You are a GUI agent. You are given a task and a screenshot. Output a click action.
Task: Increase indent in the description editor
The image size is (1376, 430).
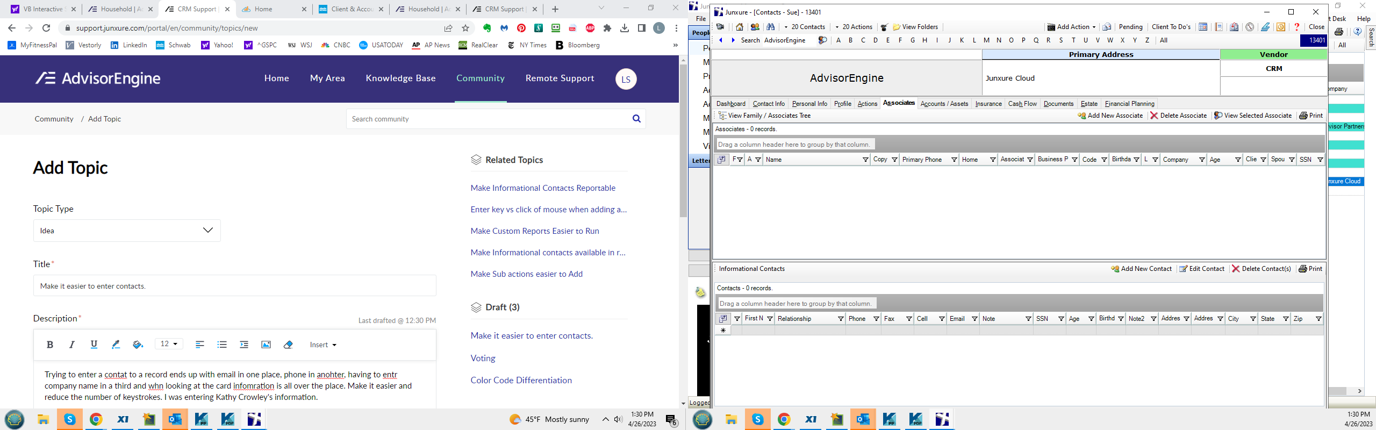244,345
